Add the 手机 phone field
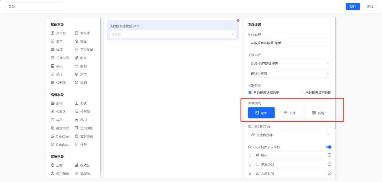382x182 pixels. point(57,66)
